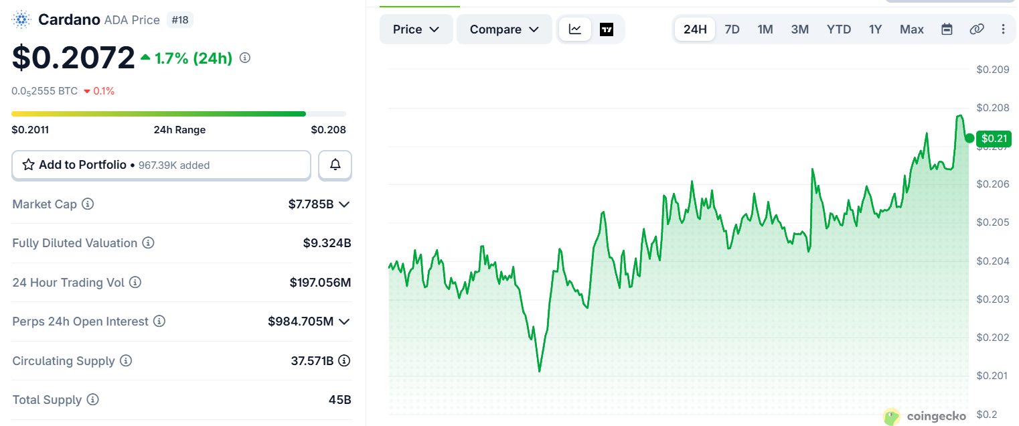Click the CoinGecko gecko logo
Screen dimensions: 1019x426
892,417
